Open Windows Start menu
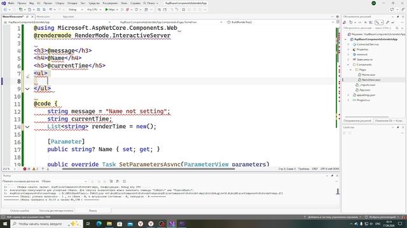Image resolution: width=407 pixels, height=228 pixels. tap(5, 224)
